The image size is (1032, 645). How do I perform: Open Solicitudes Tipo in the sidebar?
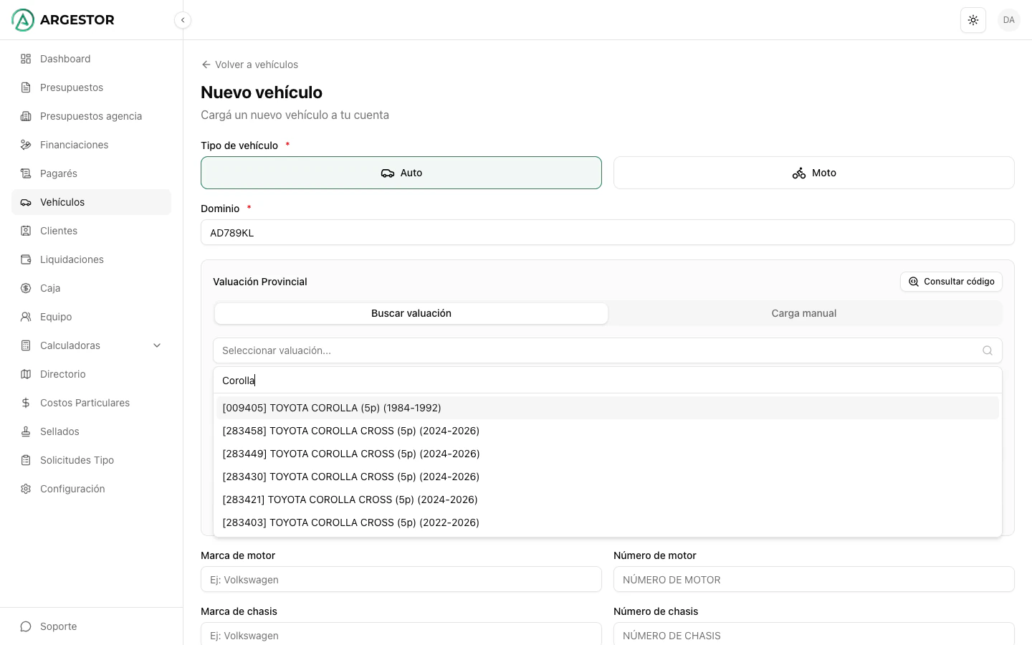pos(91,460)
